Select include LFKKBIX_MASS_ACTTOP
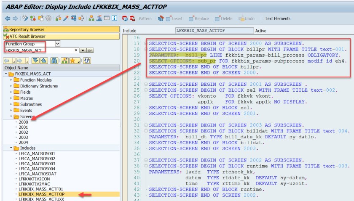 point(42,194)
